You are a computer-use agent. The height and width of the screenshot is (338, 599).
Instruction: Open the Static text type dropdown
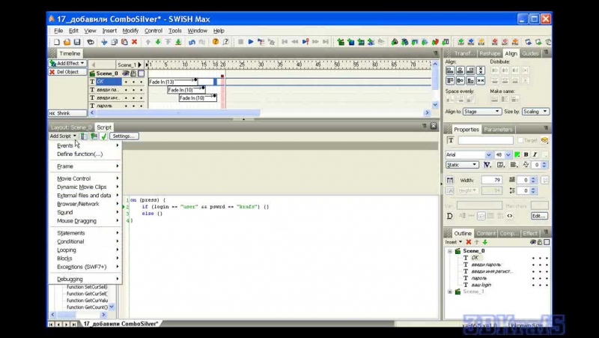point(462,165)
